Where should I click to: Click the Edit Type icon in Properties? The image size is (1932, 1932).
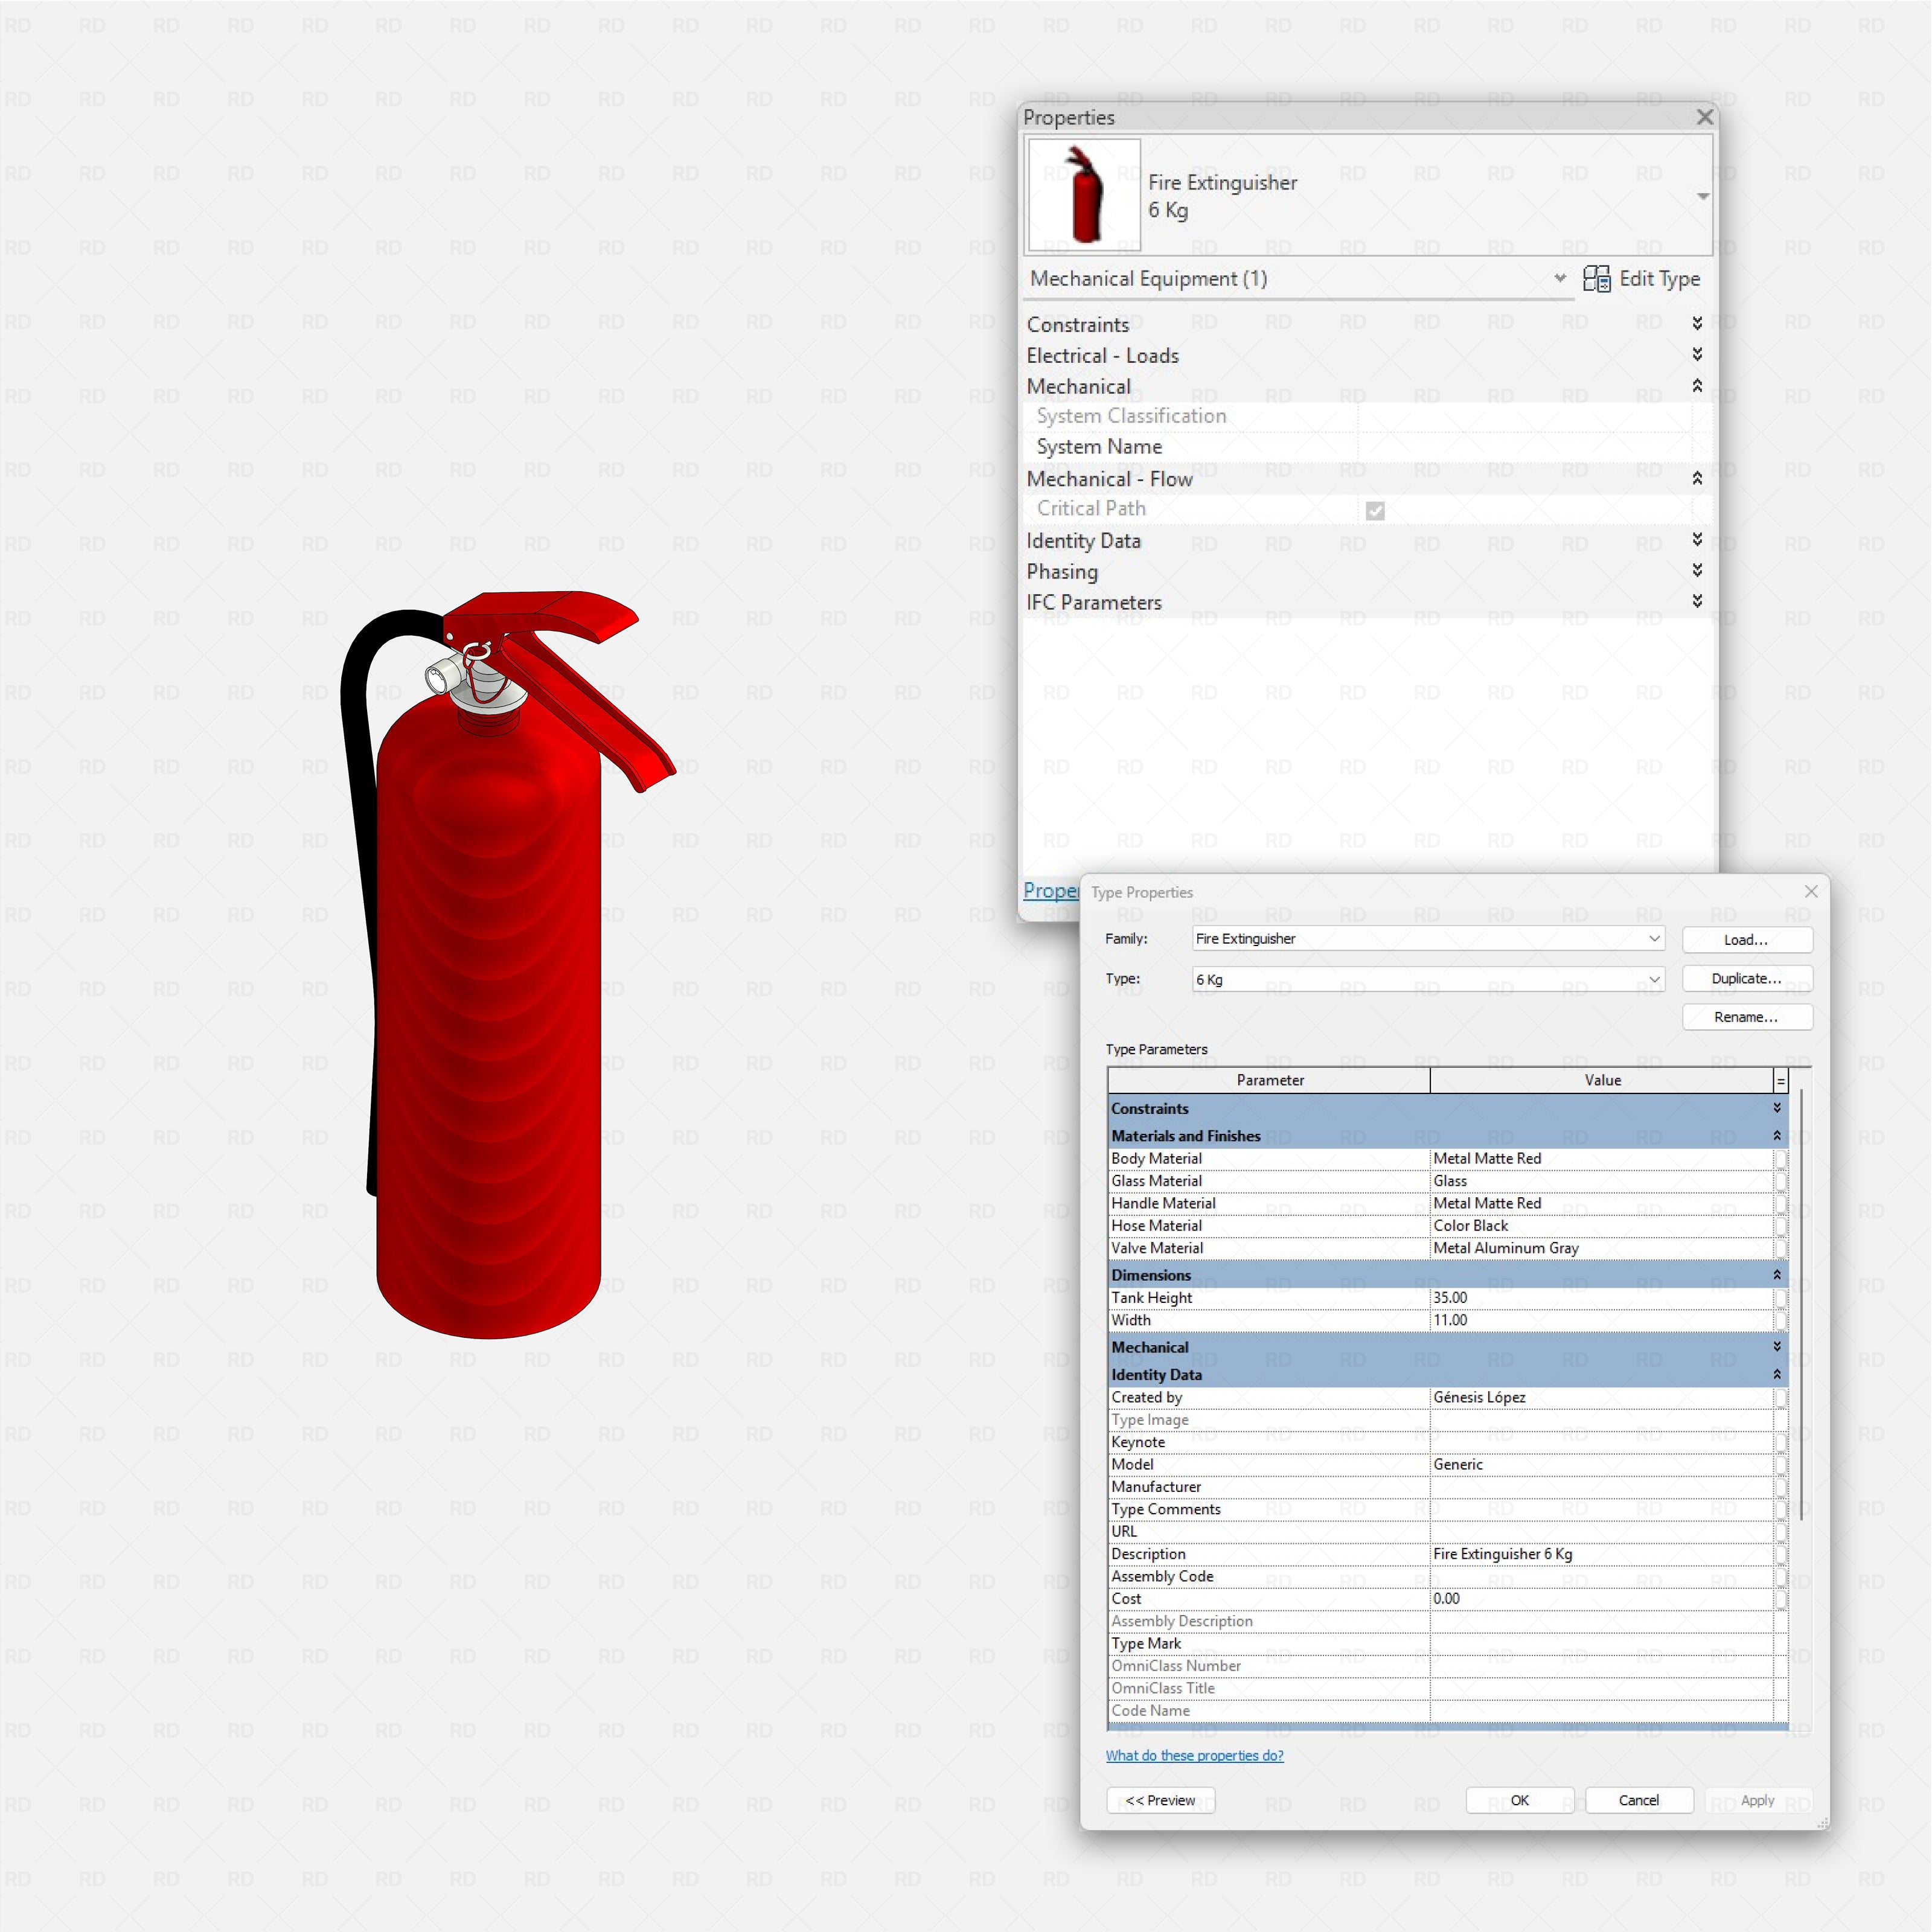[1596, 279]
